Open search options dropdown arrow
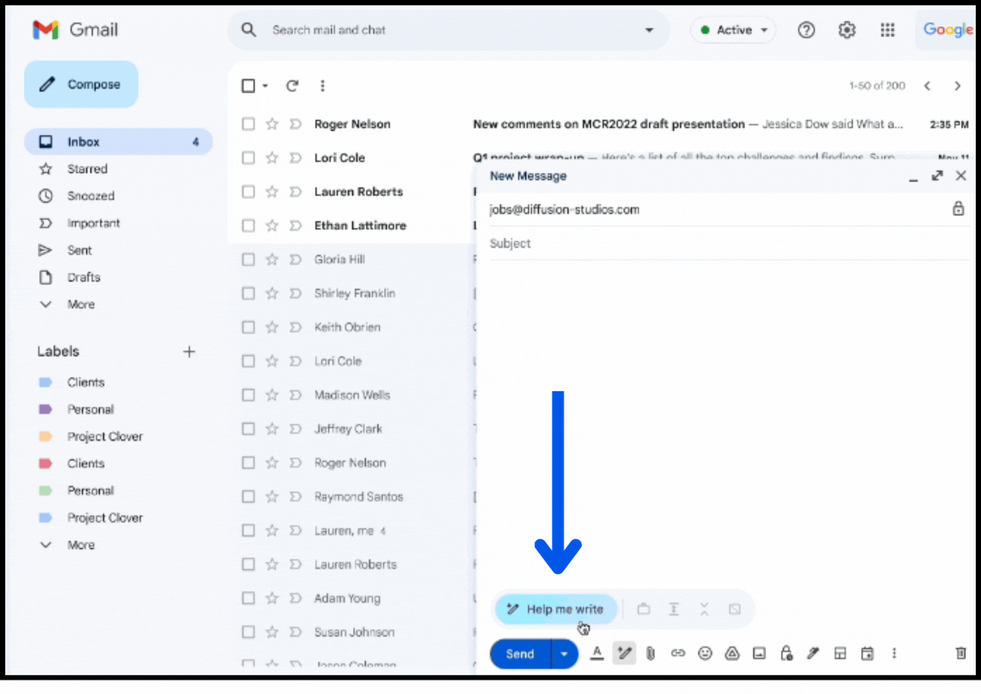Image resolution: width=981 pixels, height=694 pixels. click(x=649, y=30)
